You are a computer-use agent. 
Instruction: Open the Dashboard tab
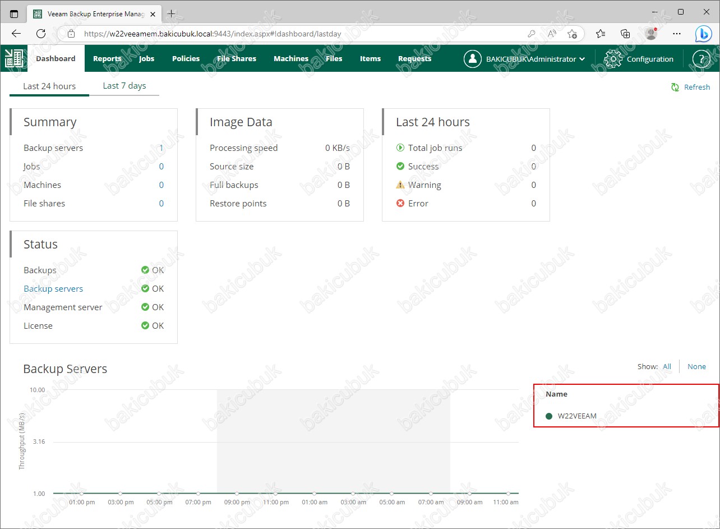coord(56,58)
